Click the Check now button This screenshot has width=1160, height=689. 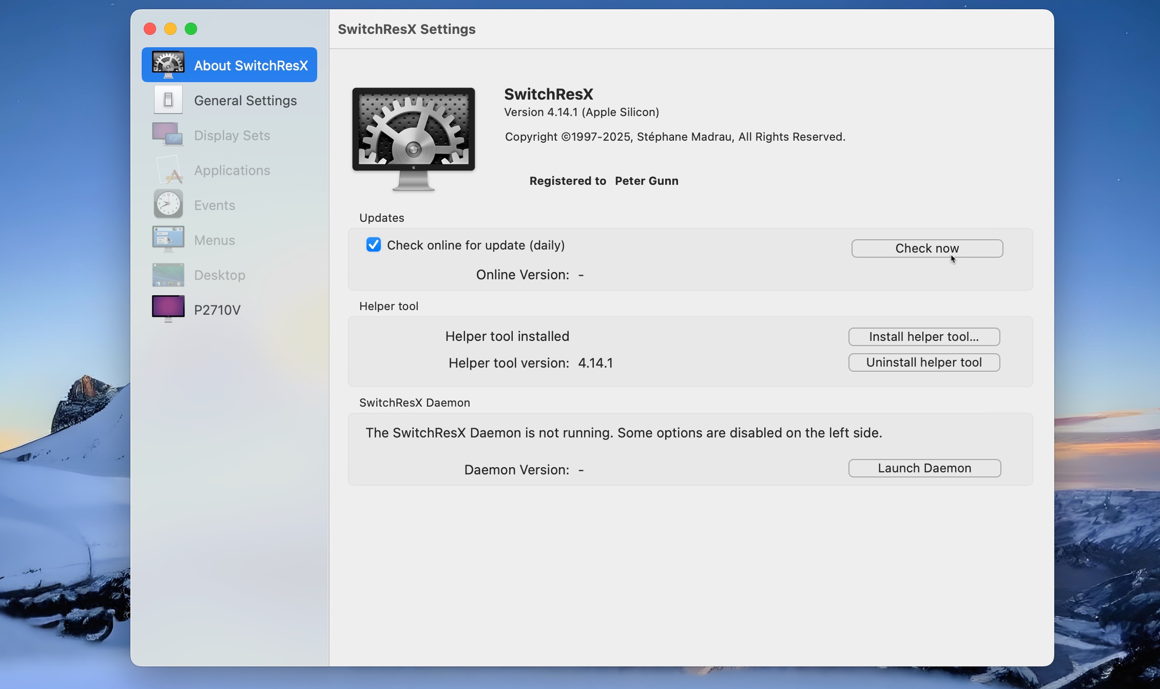[927, 248]
